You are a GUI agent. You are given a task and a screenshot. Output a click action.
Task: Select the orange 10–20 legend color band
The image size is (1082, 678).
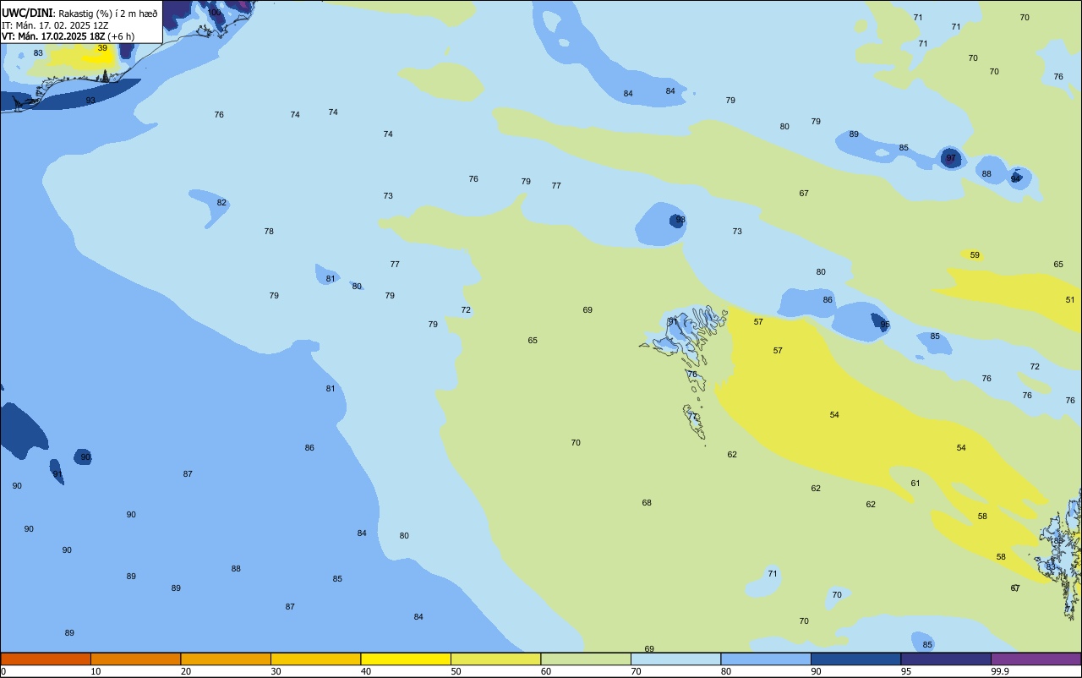click(135, 659)
